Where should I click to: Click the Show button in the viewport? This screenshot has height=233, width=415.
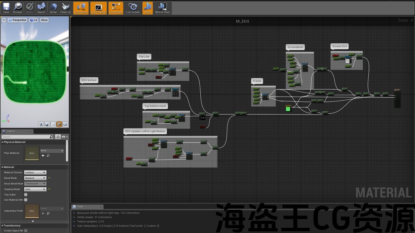click(44, 20)
